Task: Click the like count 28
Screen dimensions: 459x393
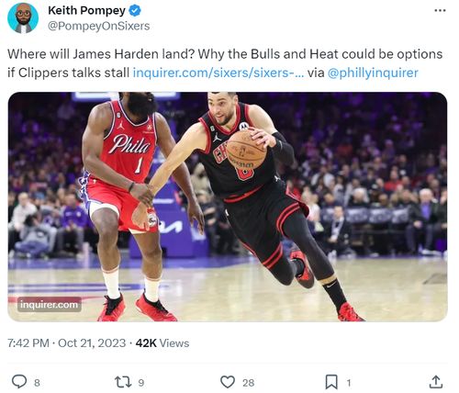Action: click(248, 383)
